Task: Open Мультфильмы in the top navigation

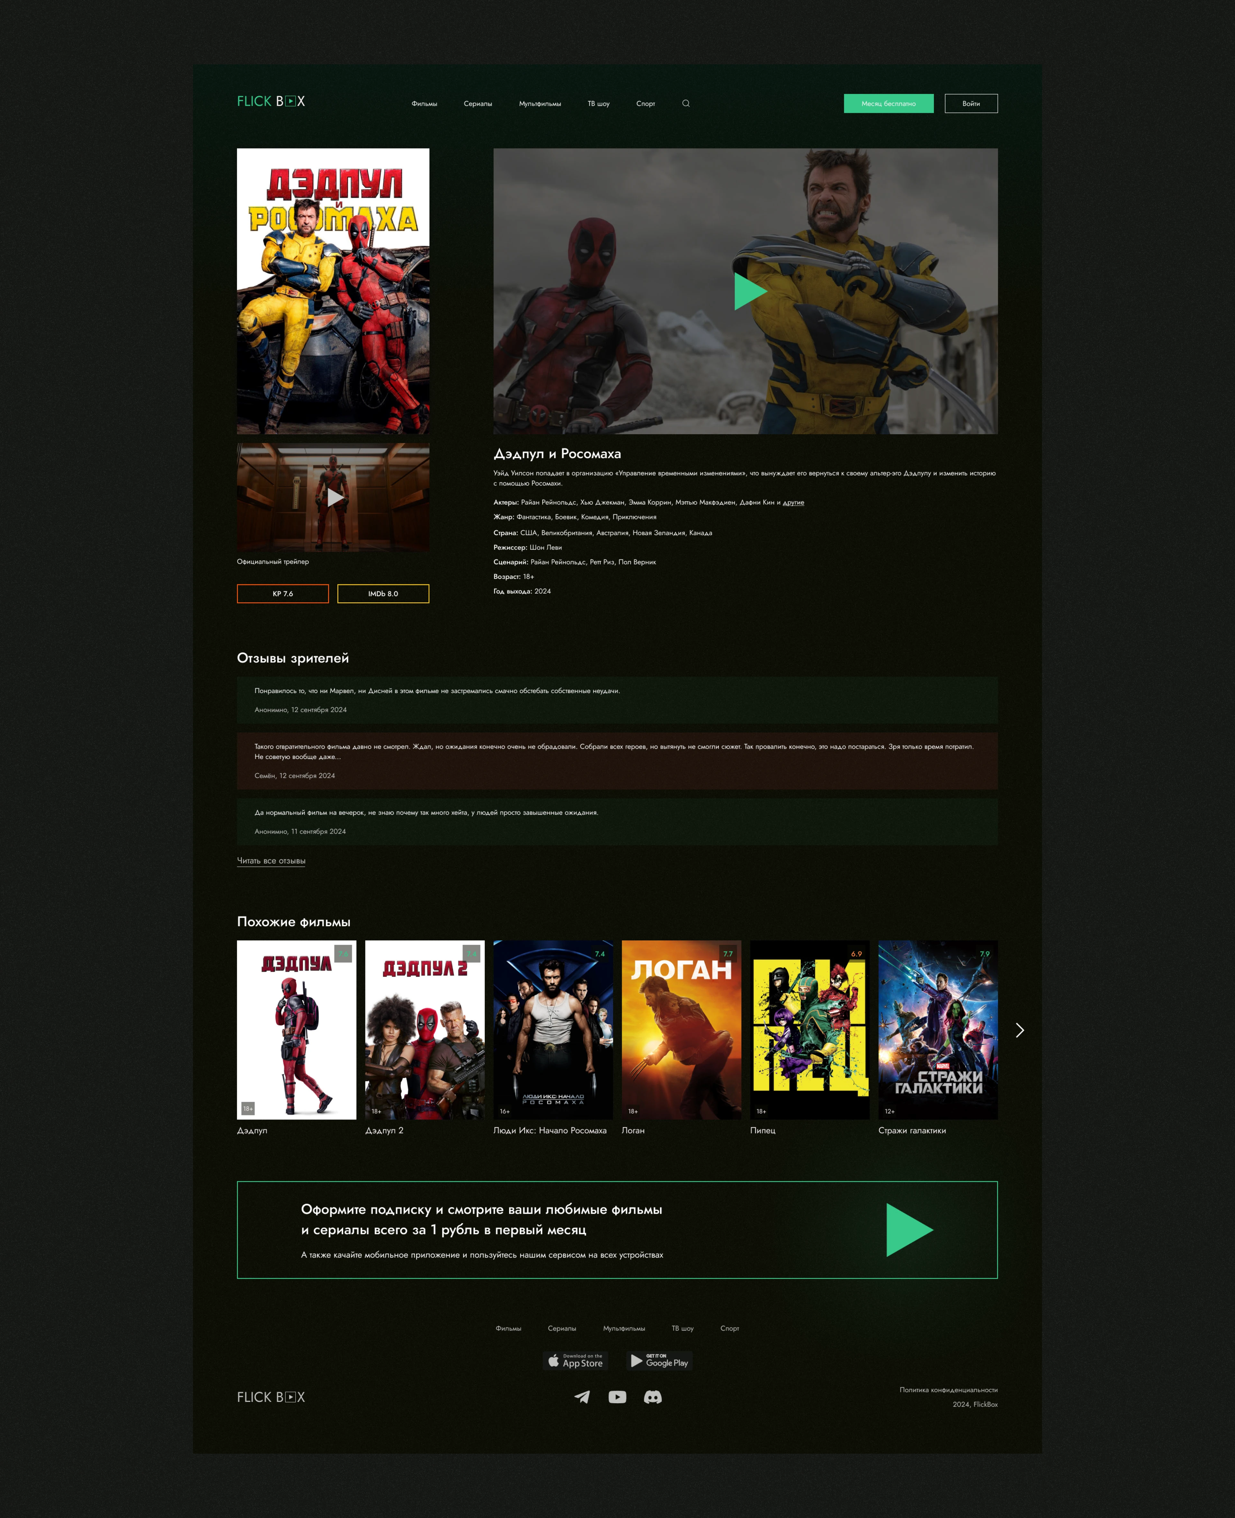Action: click(x=540, y=104)
